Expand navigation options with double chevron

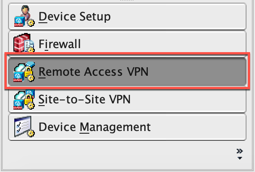point(239,151)
